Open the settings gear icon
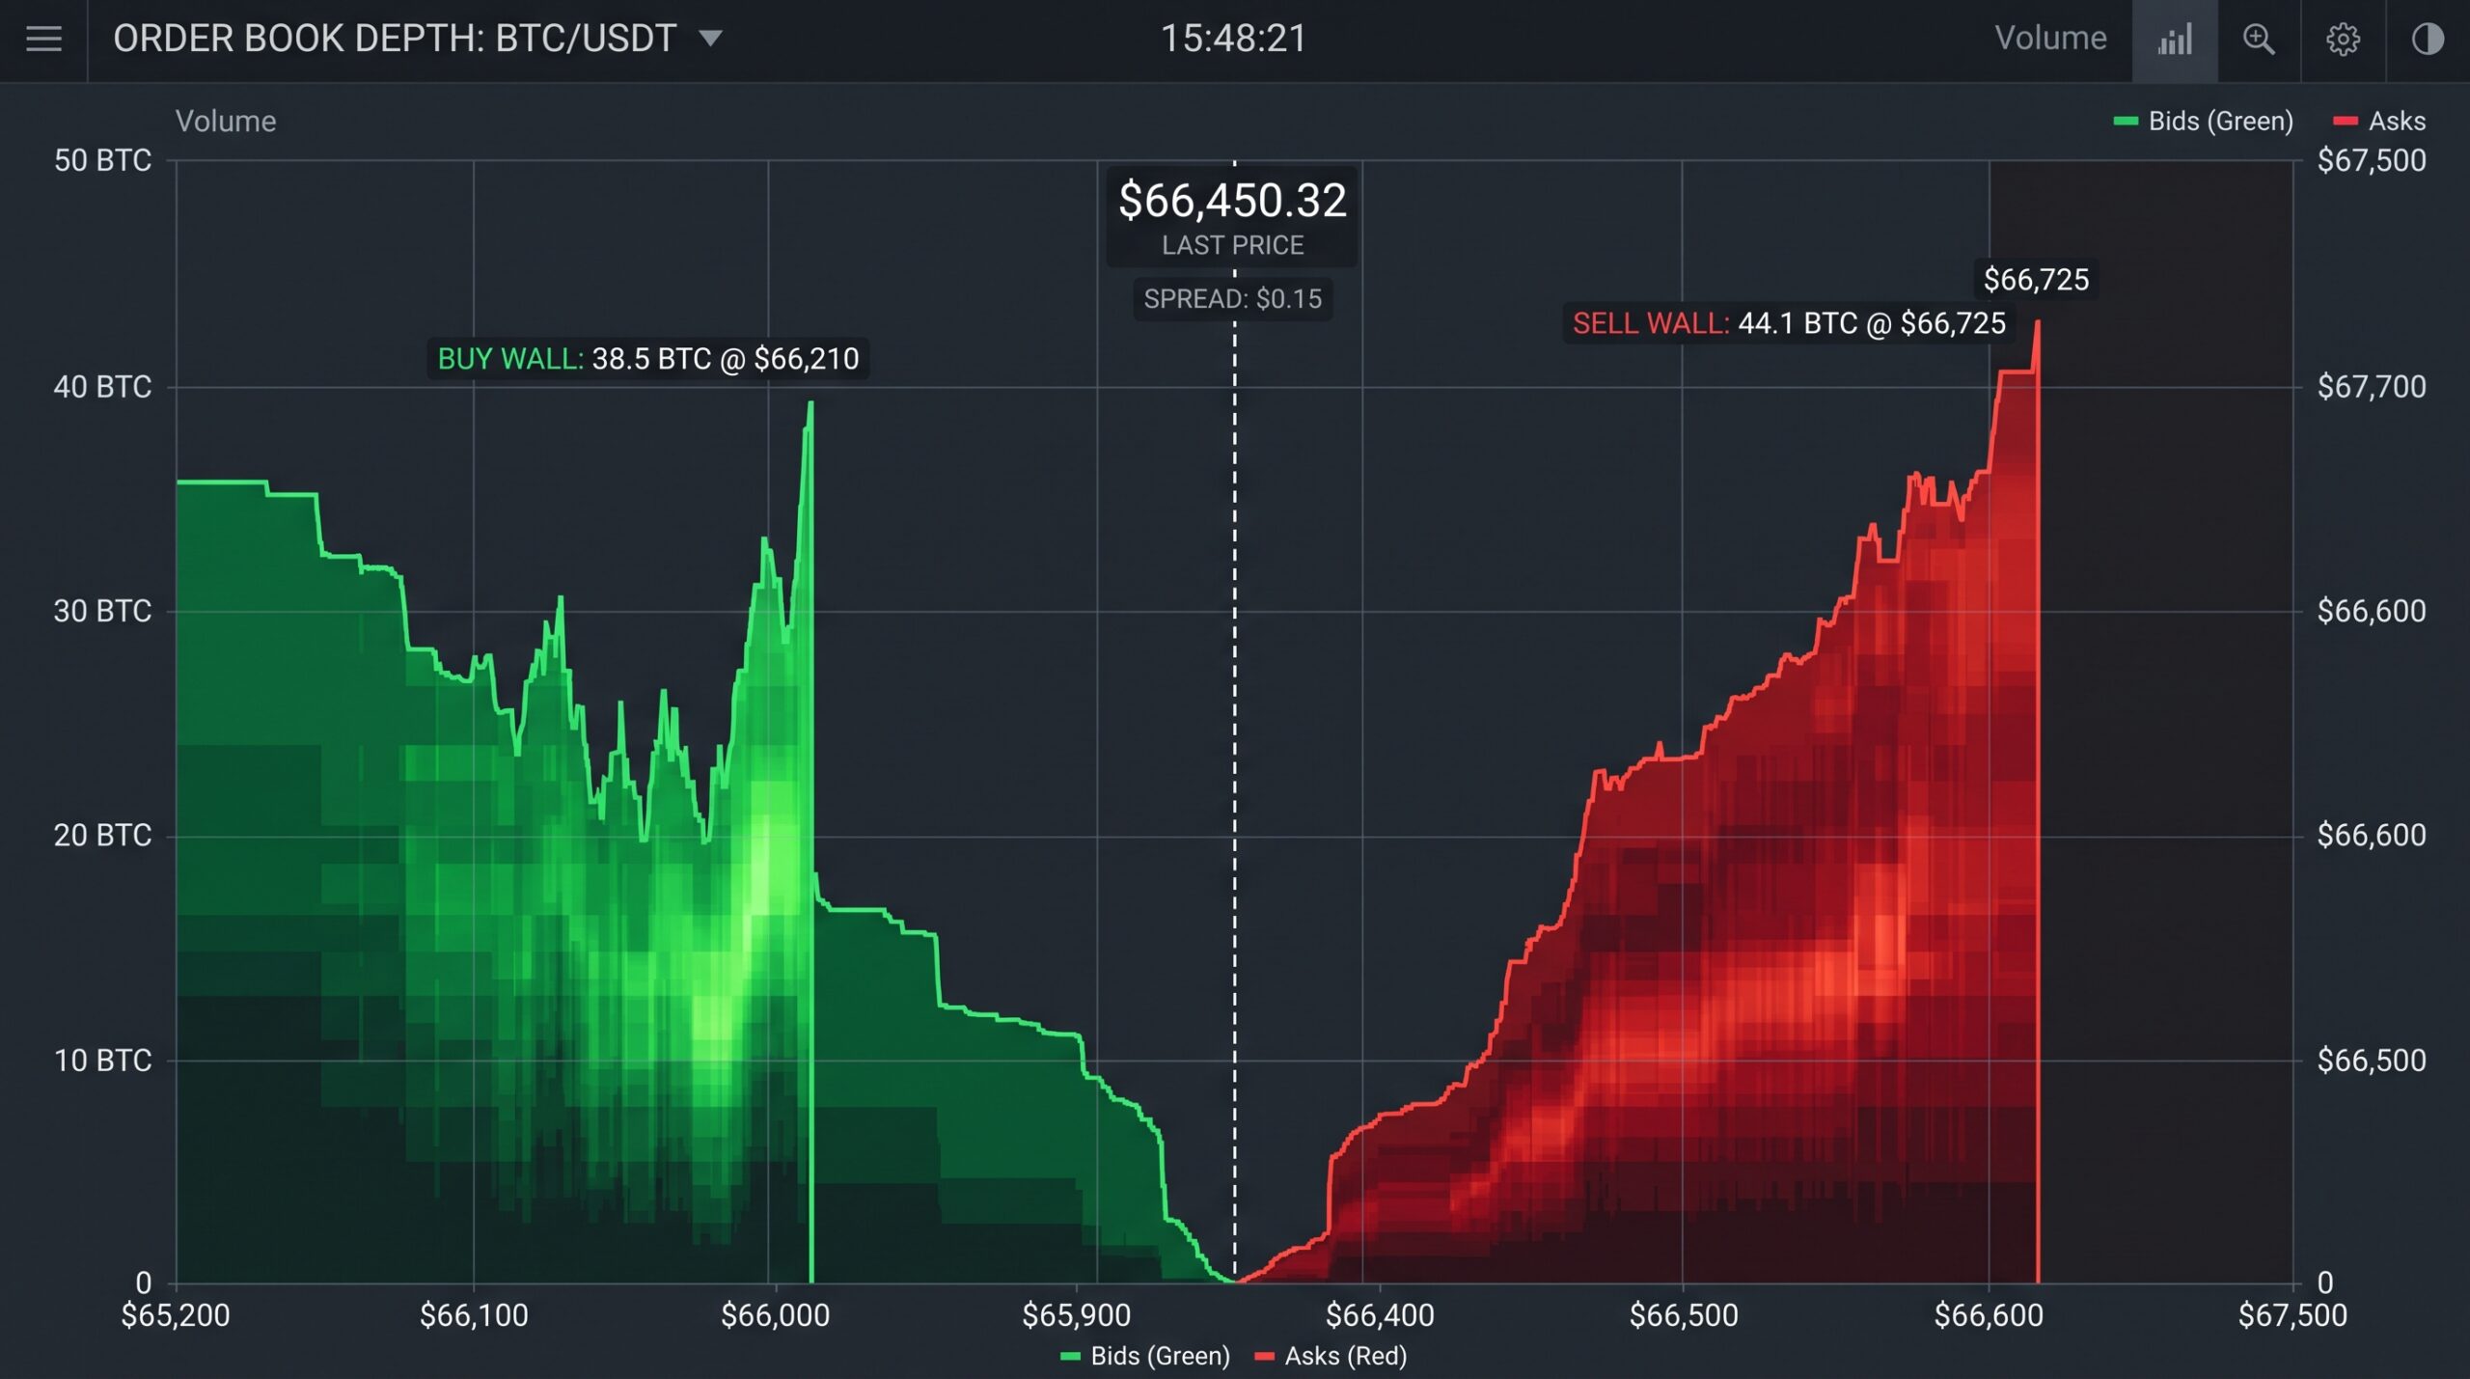This screenshot has width=2470, height=1379. point(2343,40)
